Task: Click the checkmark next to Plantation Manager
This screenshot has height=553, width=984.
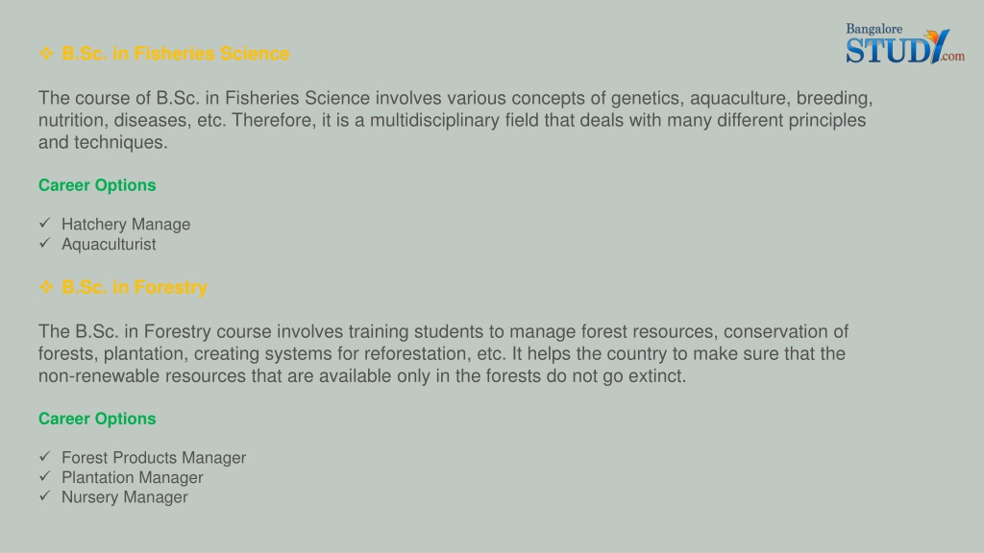Action: click(44, 476)
